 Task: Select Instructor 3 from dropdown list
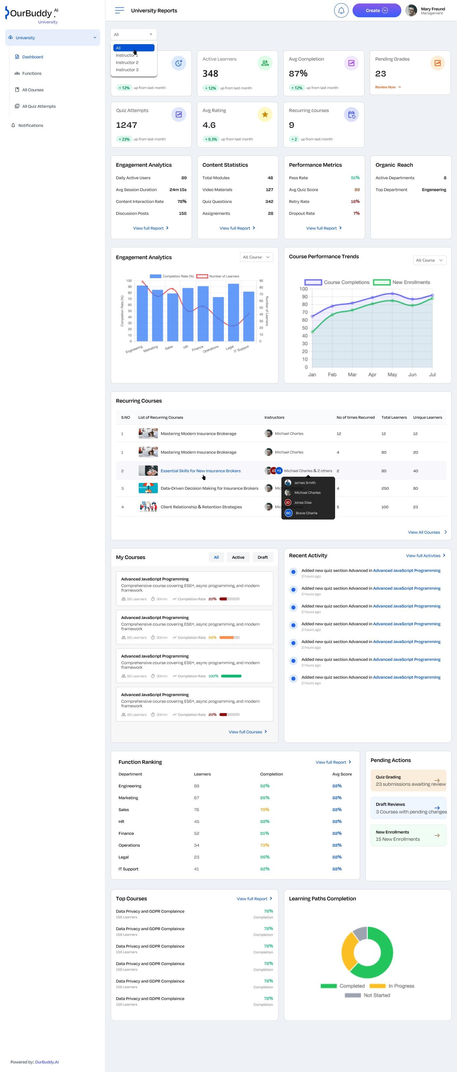(x=133, y=70)
